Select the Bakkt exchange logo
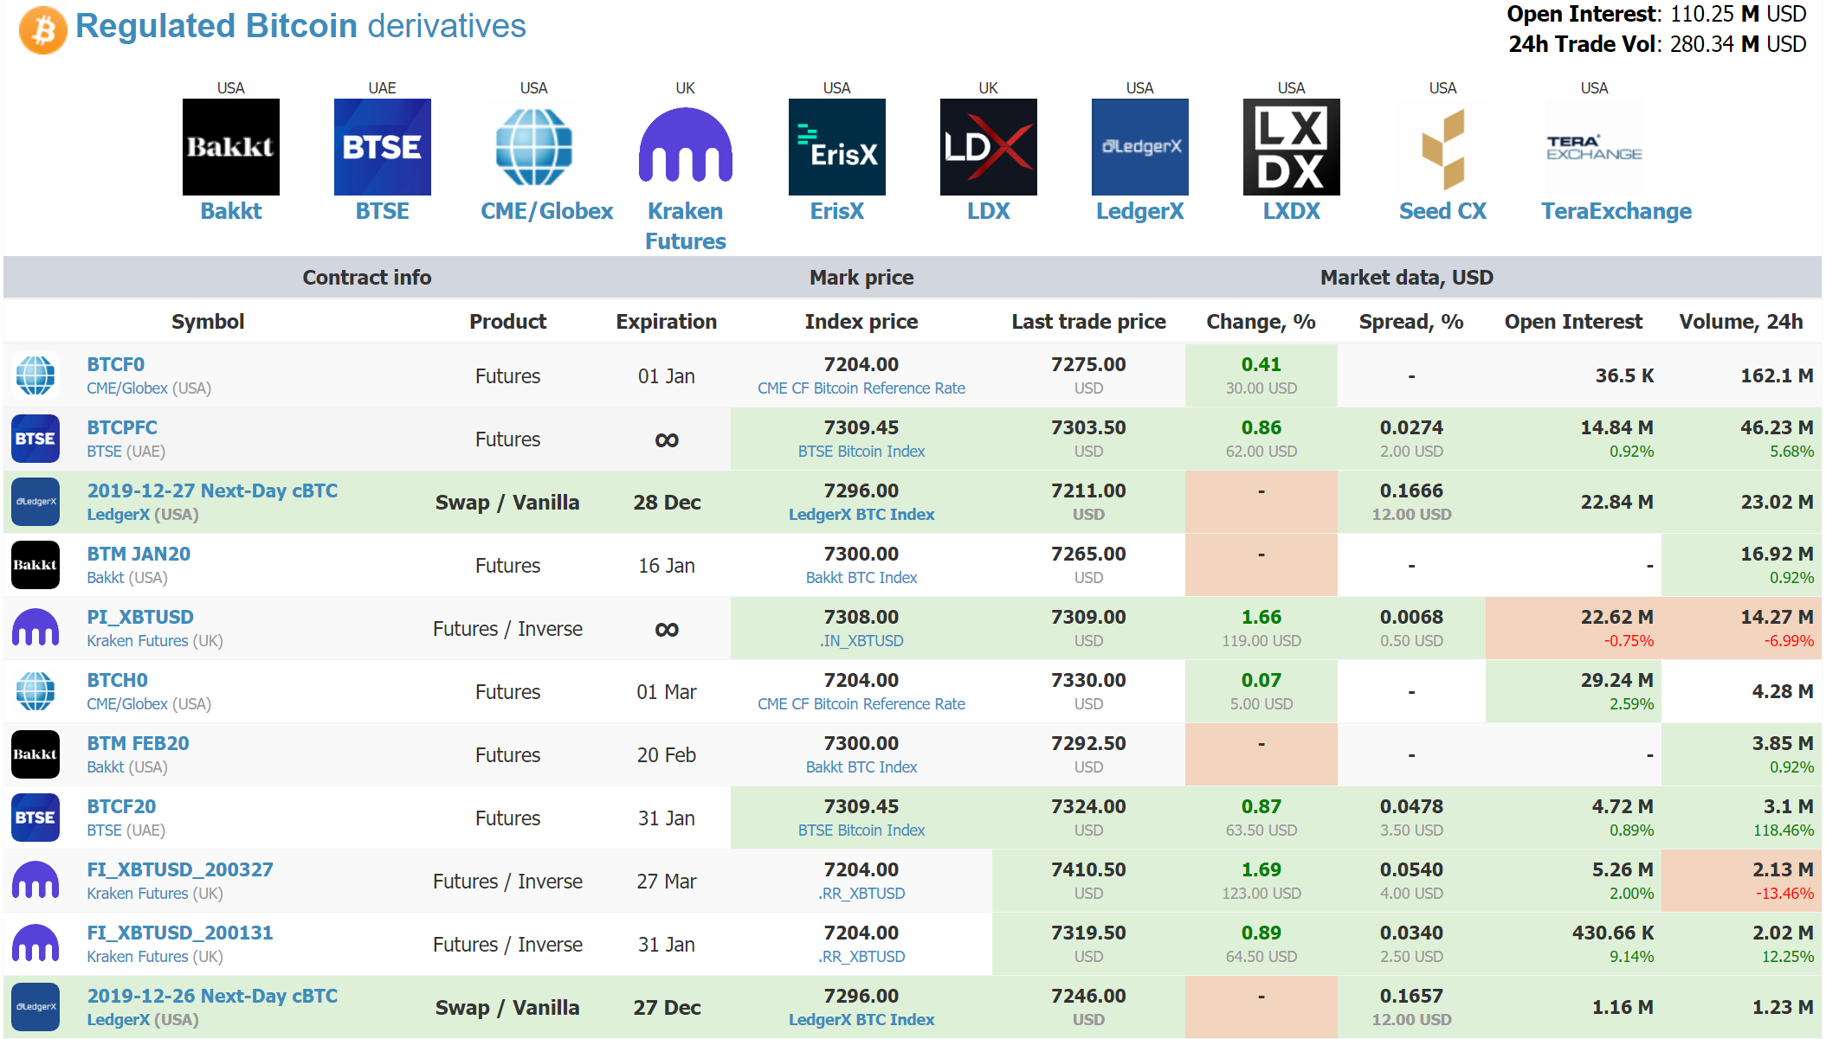1826x1039 pixels. [x=230, y=146]
